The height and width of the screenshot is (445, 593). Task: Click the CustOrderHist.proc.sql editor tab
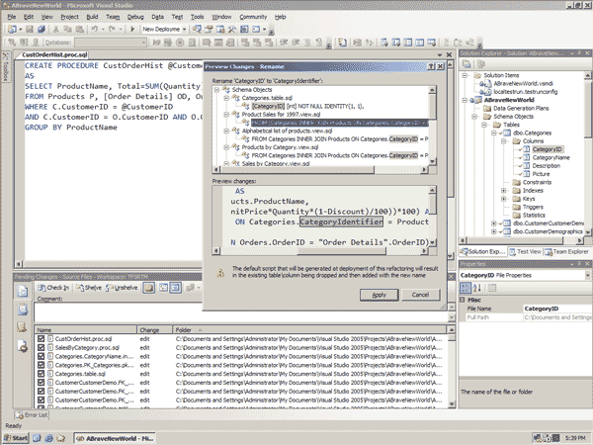[x=54, y=54]
